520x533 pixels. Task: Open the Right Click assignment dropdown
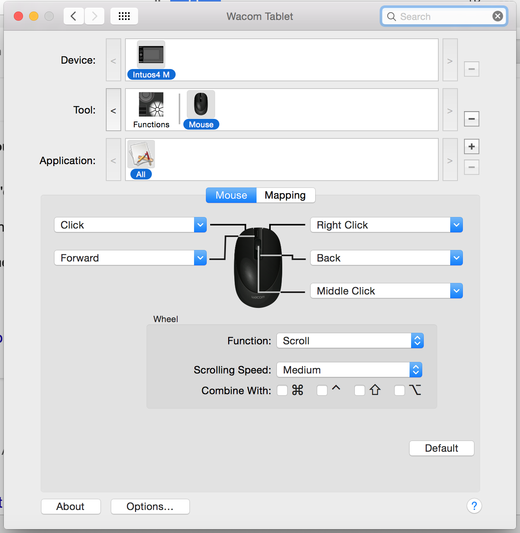tap(387, 225)
